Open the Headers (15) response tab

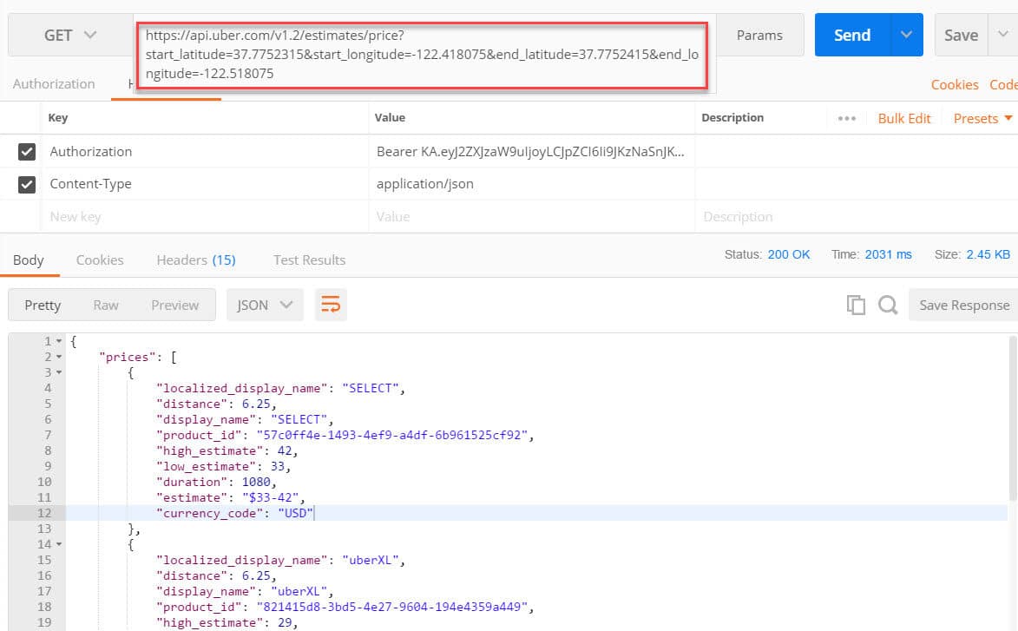(196, 260)
